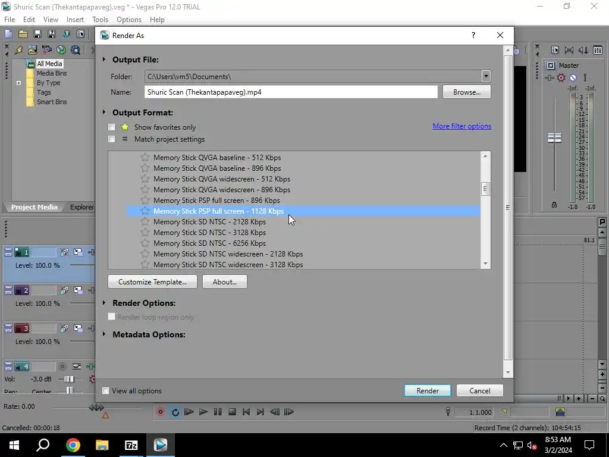Viewport: 609px width, 457px height.
Task: Expand the Metadata Options section
Action: point(104,334)
